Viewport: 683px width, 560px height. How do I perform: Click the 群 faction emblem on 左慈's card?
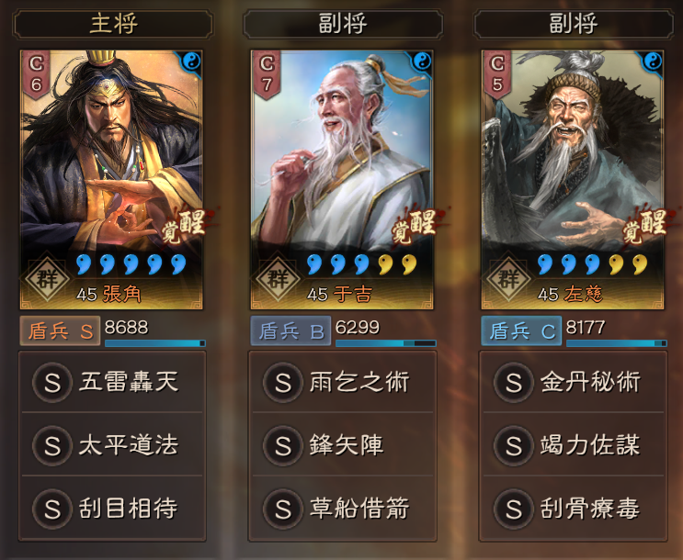pyautogui.click(x=508, y=278)
